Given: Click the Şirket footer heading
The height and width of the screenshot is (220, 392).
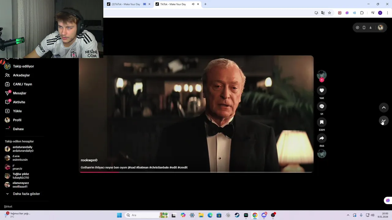Looking at the screenshot, I should [8, 207].
